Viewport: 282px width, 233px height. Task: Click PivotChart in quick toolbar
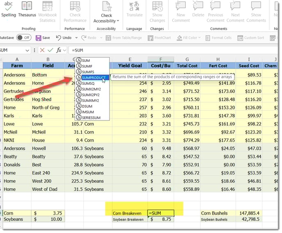coord(159,38)
